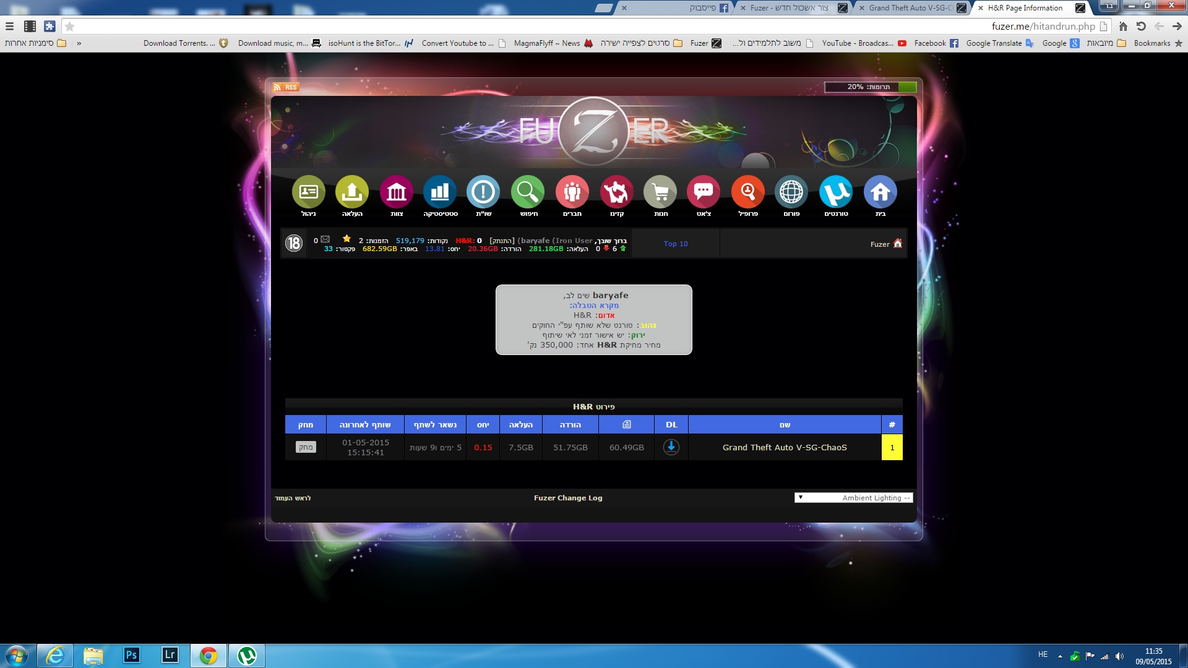Open uTorrent from taskbar
The height and width of the screenshot is (668, 1188).
coord(247,656)
